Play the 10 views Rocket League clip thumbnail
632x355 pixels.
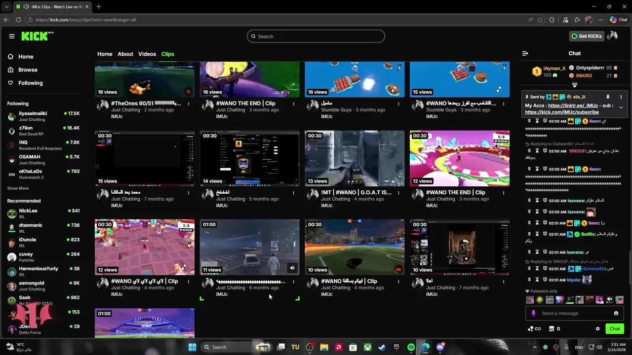(355, 247)
